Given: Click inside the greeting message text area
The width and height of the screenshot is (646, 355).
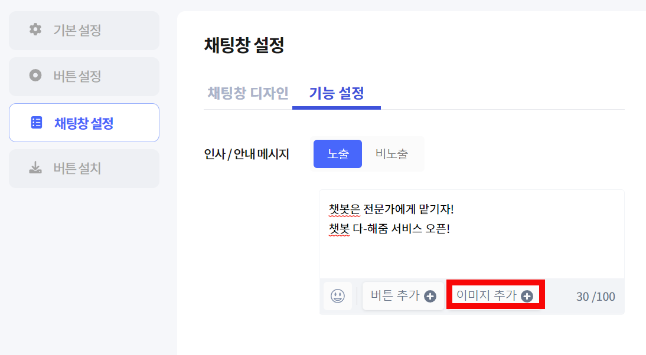Looking at the screenshot, I should click(x=472, y=235).
